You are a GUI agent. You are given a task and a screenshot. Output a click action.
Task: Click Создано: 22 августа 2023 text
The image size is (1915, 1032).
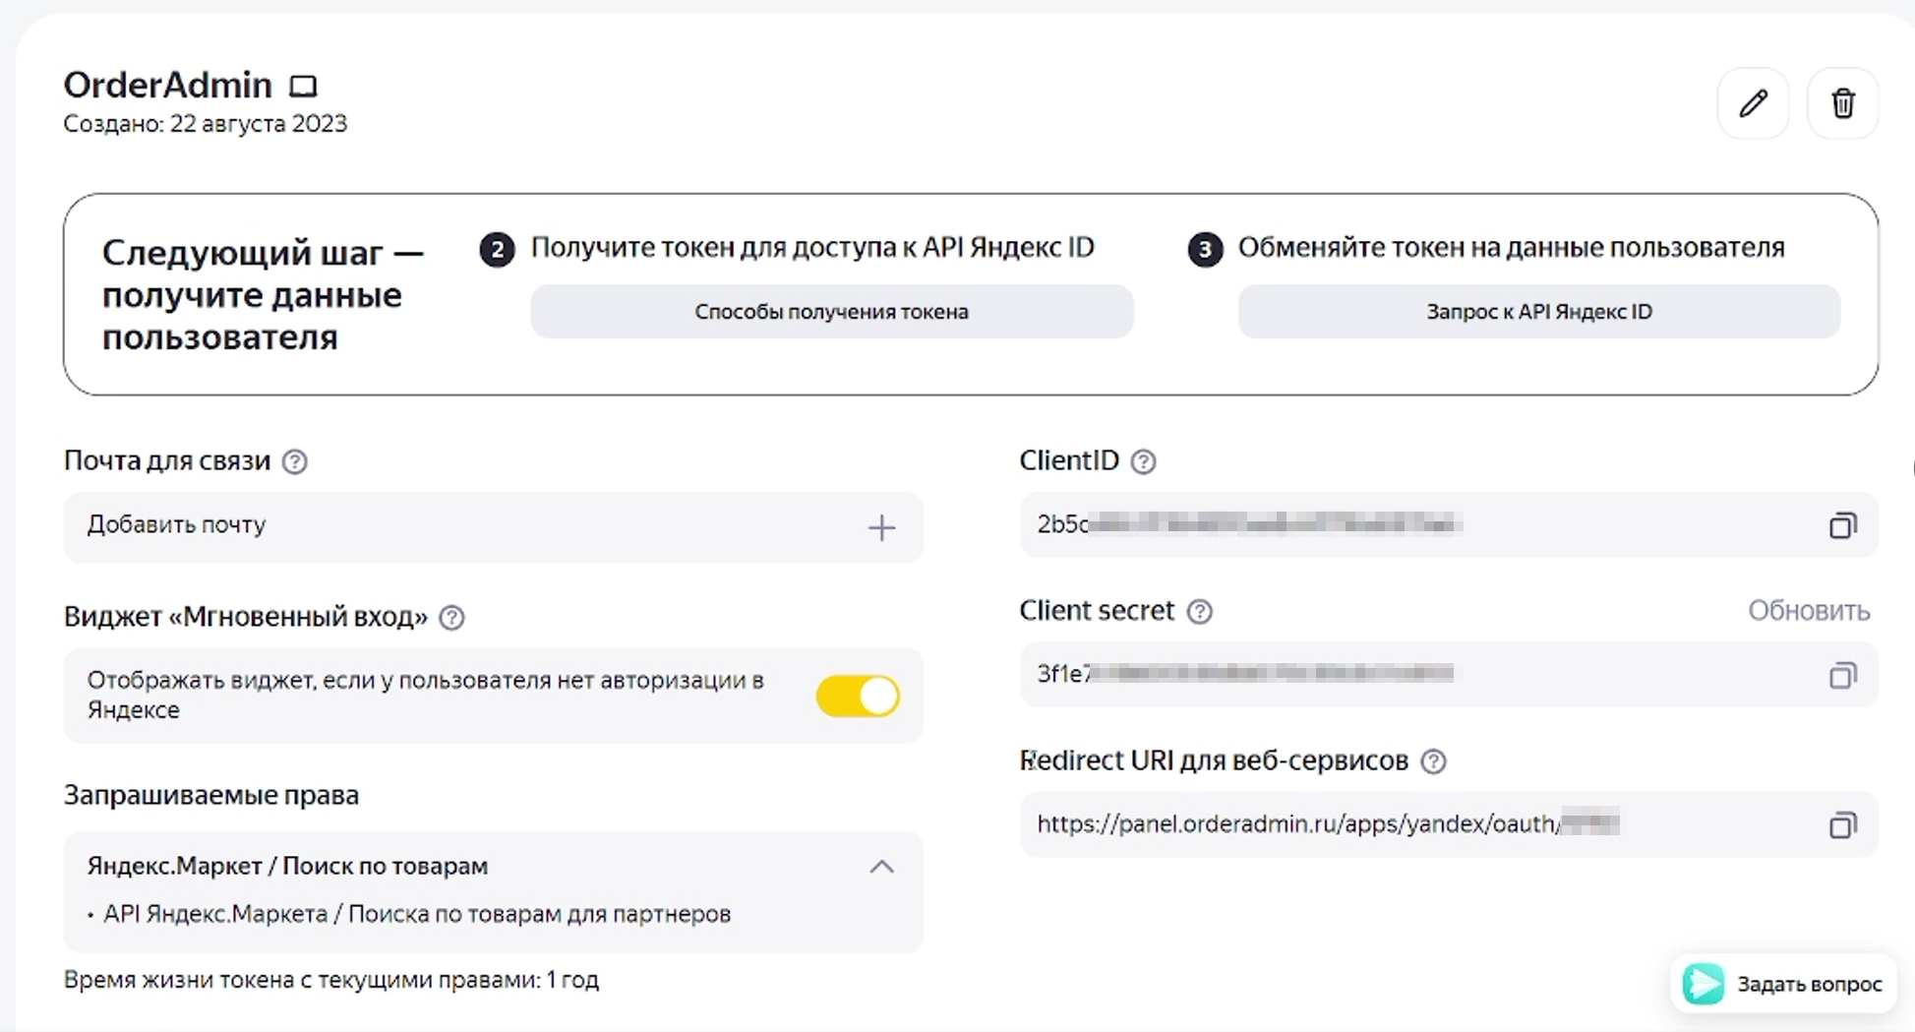pyautogui.click(x=206, y=124)
